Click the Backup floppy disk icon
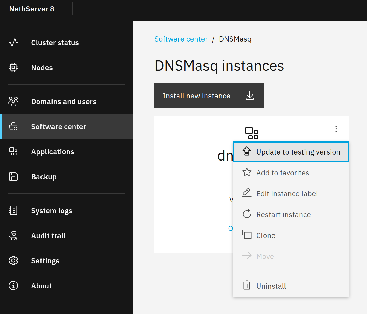The image size is (367, 314). (13, 177)
